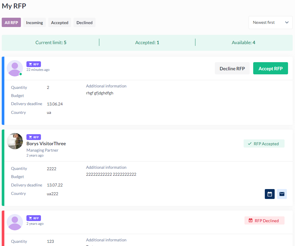Filter by the Declined tab
This screenshot has height=246, width=295.
[x=84, y=23]
